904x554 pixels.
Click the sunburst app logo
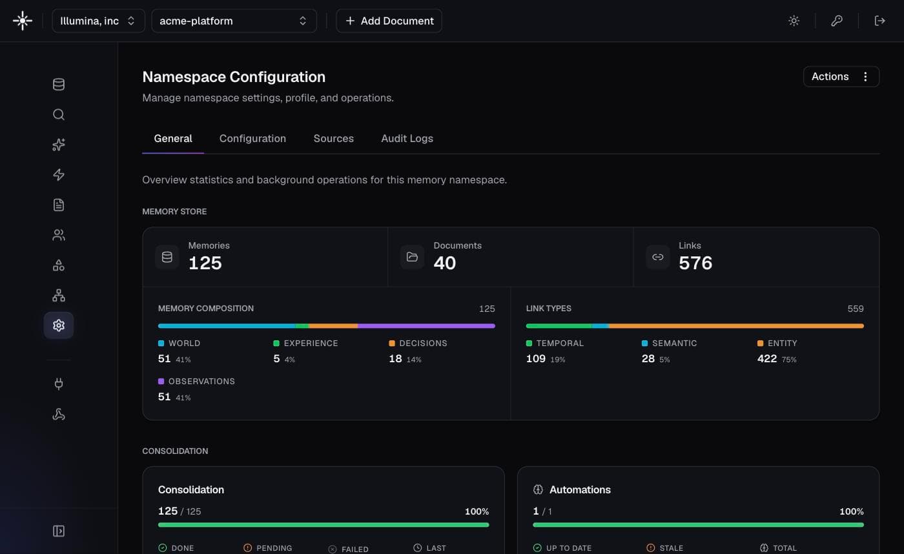click(x=23, y=21)
